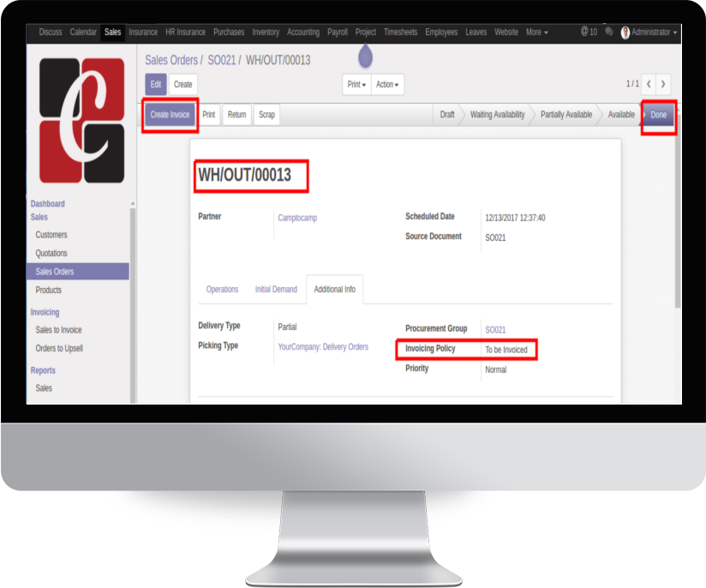This screenshot has height=588, width=706.
Task: Select the Done stage
Action: click(658, 115)
